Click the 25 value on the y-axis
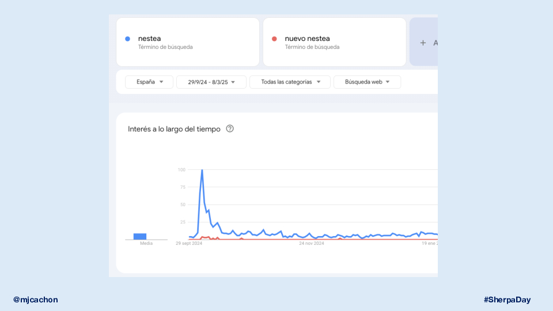Viewport: 553px width, 311px height. click(183, 222)
